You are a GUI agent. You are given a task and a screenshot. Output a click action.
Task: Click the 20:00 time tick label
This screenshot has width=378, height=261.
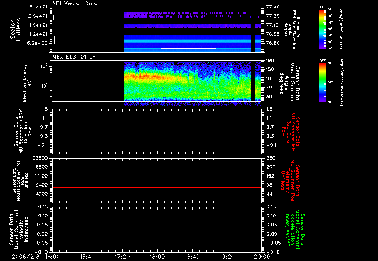(262, 257)
